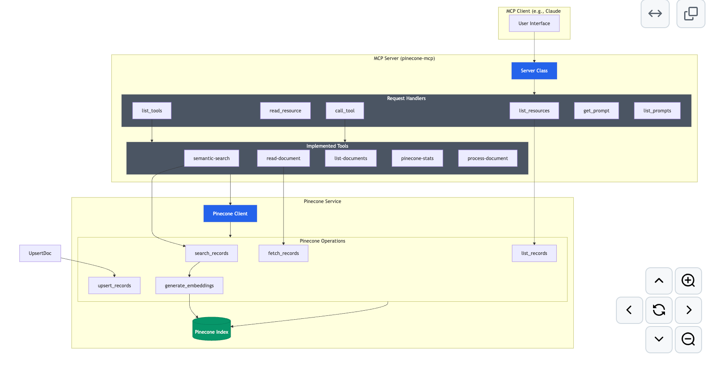
Task: Click the list_resources handler node
Action: pyautogui.click(x=534, y=111)
